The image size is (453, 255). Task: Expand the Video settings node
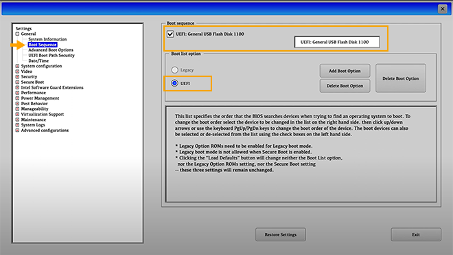(x=17, y=71)
